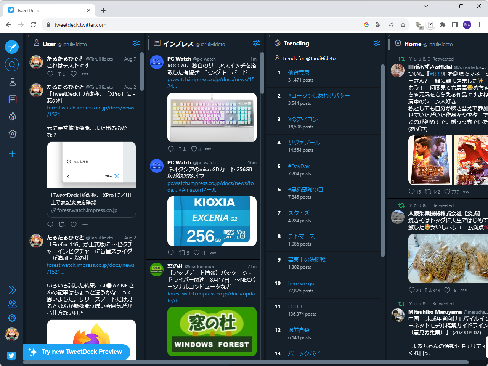
Task: Open TweetDeck settings via the gear icon
Action: [x=12, y=318]
